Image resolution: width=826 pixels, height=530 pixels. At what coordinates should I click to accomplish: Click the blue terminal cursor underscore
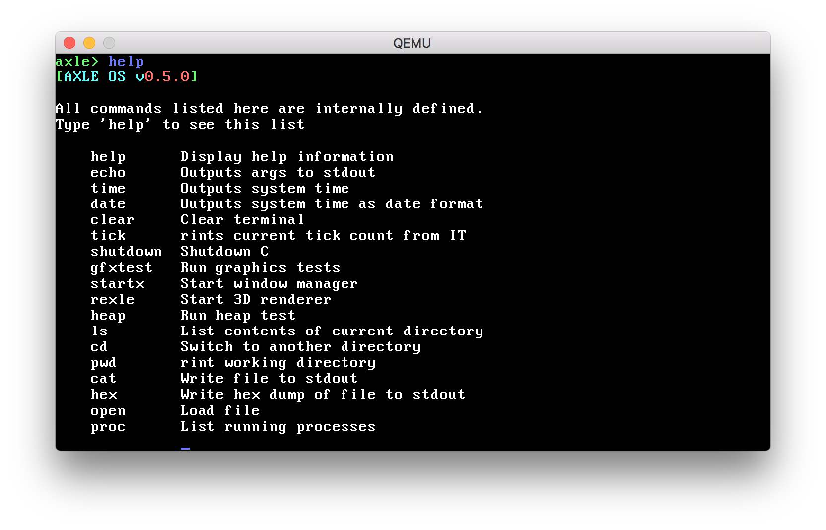(x=185, y=448)
